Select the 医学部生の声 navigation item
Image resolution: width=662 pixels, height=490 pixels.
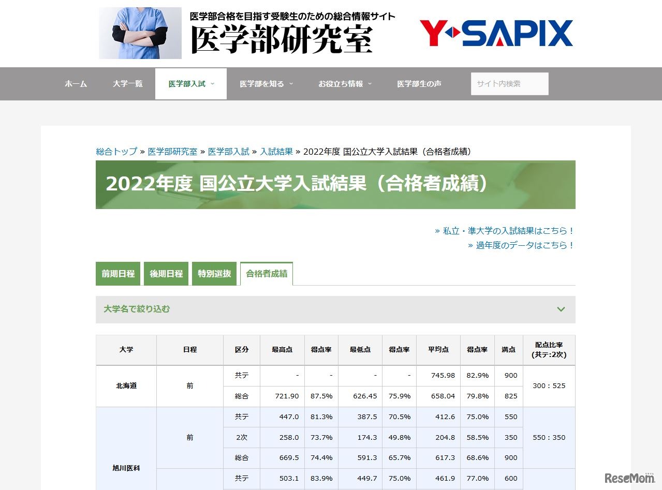coord(419,83)
